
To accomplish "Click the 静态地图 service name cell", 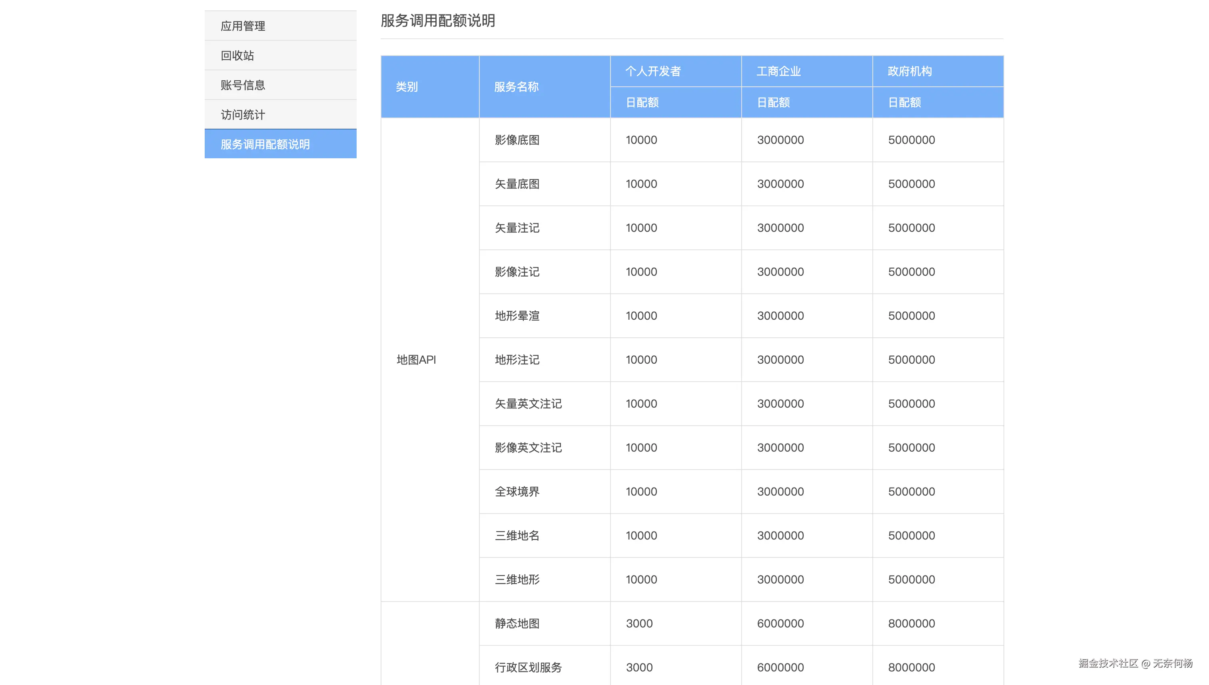I will tap(517, 623).
